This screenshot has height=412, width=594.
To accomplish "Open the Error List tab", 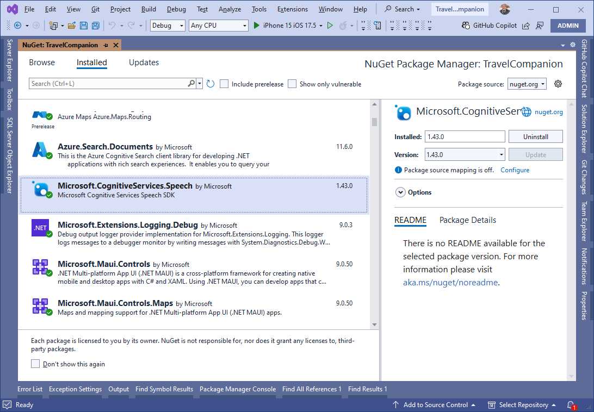I will coord(30,389).
